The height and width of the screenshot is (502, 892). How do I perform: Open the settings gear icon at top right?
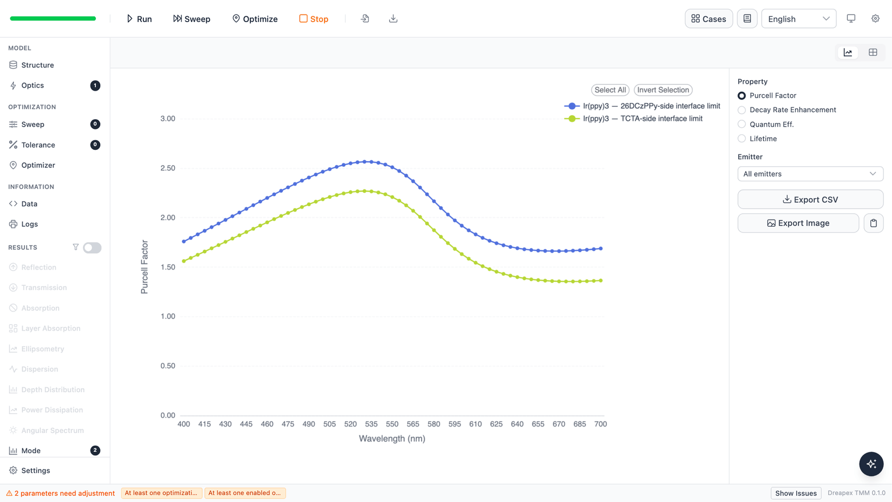pos(876,19)
